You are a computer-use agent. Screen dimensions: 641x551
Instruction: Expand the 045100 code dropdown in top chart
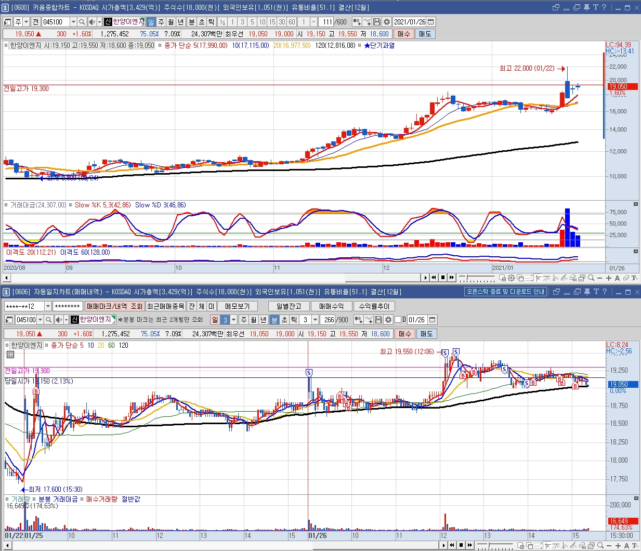point(73,22)
